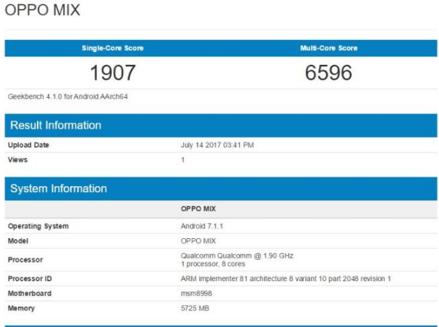
Task: Select the Upload Date label
Action: (x=28, y=145)
